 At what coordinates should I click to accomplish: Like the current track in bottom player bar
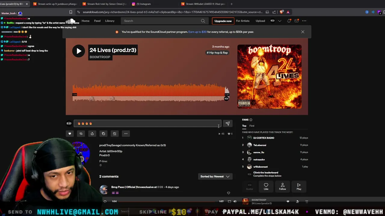pyautogui.click(x=288, y=202)
